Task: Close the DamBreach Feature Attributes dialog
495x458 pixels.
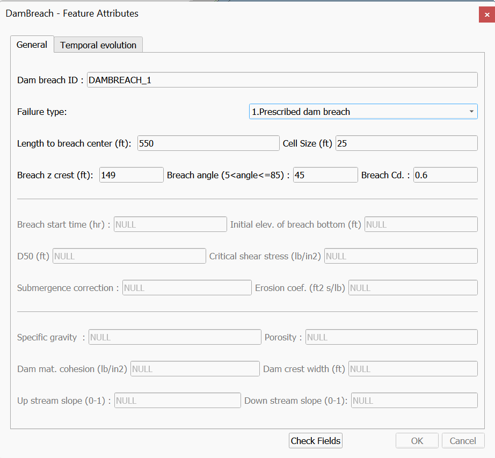Action: 486,14
